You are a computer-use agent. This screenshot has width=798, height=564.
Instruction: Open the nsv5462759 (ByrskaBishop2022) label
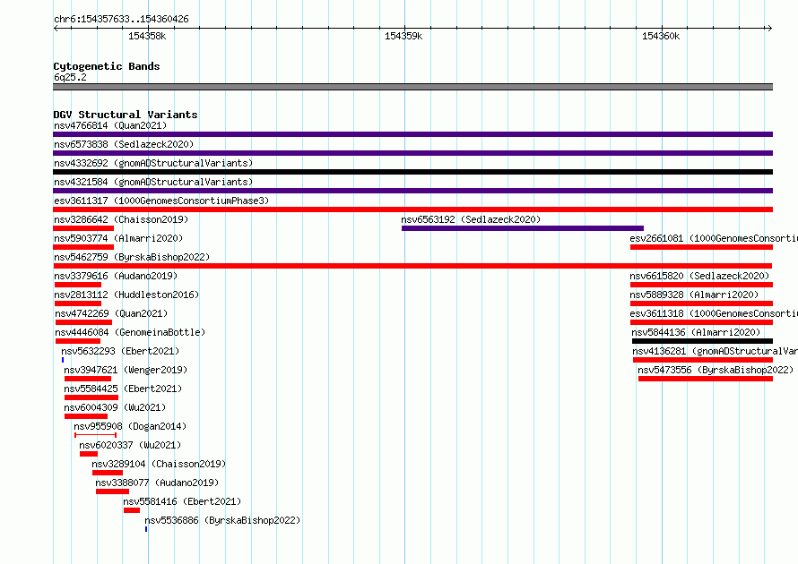coord(132,257)
